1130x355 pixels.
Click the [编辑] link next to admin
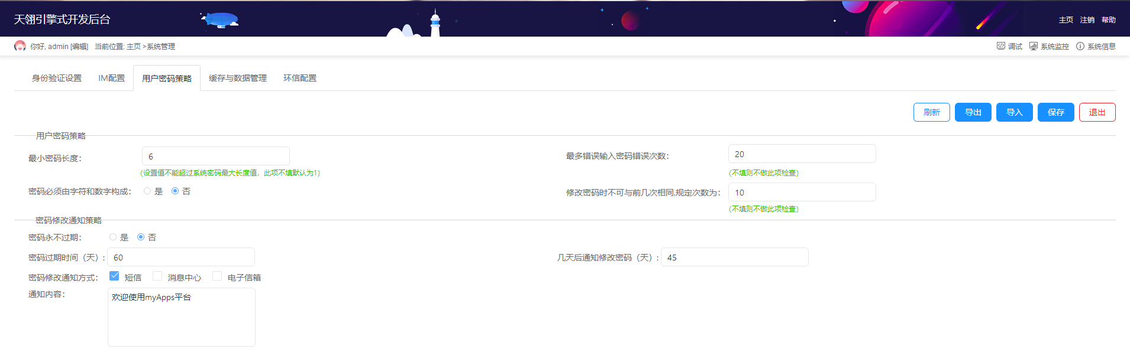[79, 47]
